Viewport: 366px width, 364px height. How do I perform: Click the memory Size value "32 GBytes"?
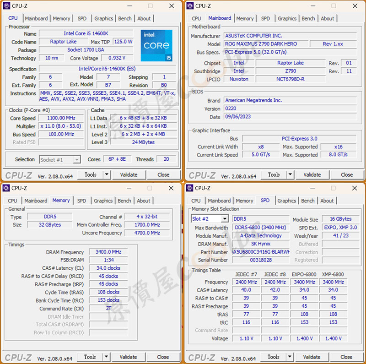[50, 224]
